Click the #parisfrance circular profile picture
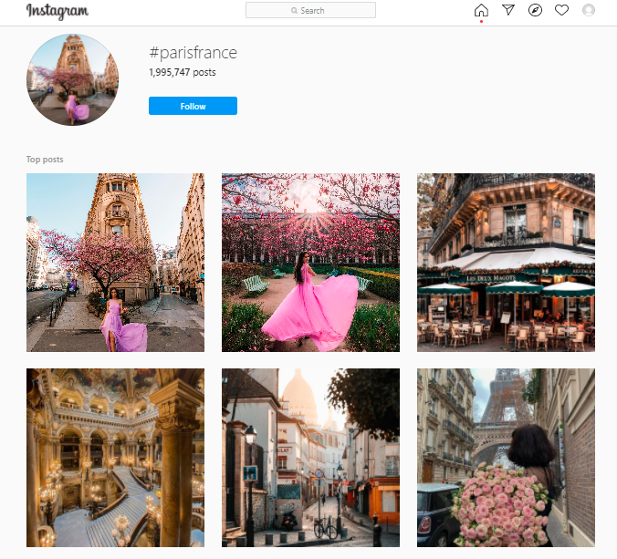Viewport: 617px width, 559px height. coord(72,80)
